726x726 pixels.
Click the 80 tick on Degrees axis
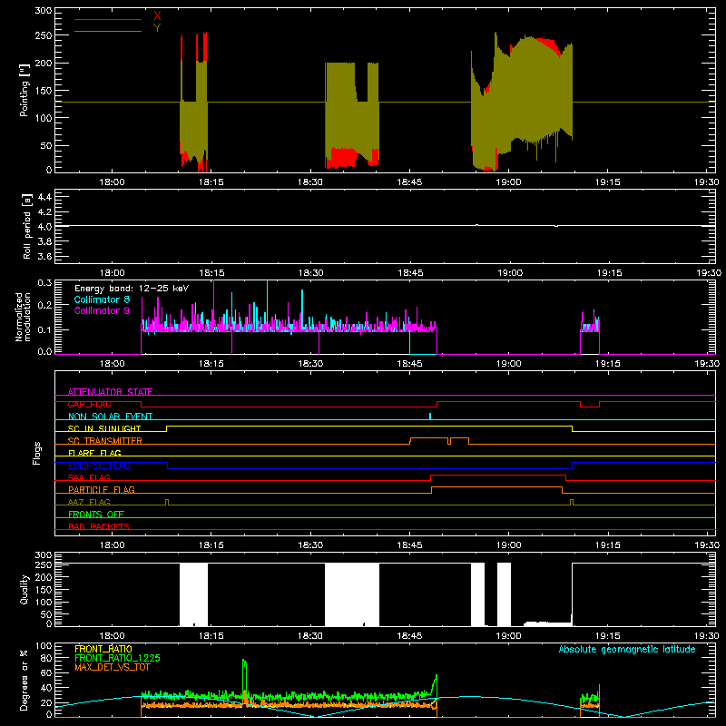click(x=46, y=657)
